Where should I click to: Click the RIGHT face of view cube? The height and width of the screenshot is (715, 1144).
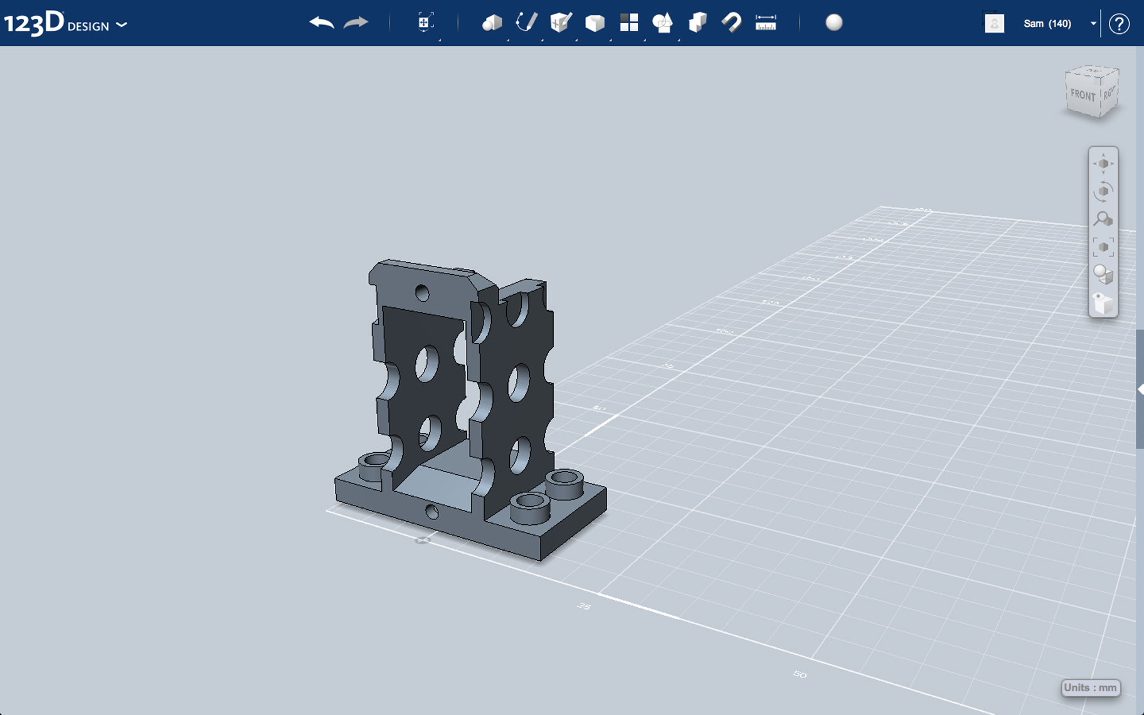pos(1109,93)
